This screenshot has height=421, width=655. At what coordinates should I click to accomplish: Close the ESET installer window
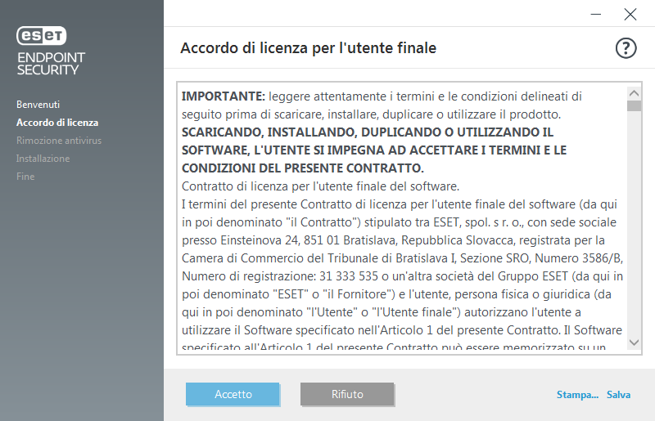click(x=630, y=14)
